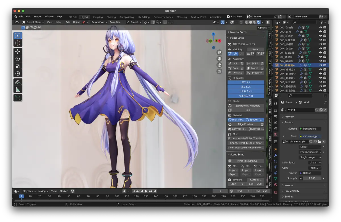Toggle the 足ＩＫ.L IK button
The height and width of the screenshot is (222, 341).
[246, 82]
